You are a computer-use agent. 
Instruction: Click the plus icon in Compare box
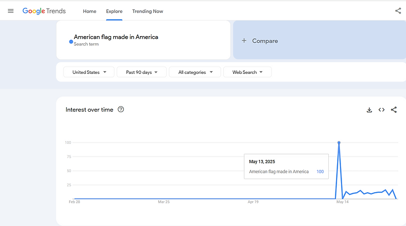coord(244,41)
